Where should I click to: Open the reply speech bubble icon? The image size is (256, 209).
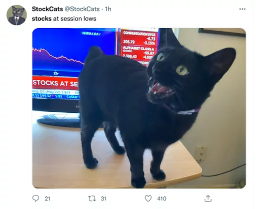[x=35, y=198]
